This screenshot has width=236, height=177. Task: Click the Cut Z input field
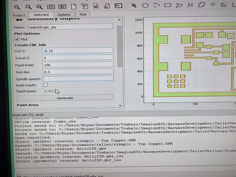pyautogui.click(x=78, y=51)
